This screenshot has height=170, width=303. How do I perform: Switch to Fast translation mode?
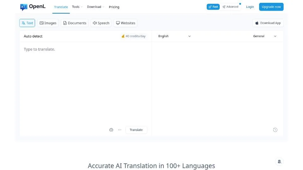(x=213, y=7)
